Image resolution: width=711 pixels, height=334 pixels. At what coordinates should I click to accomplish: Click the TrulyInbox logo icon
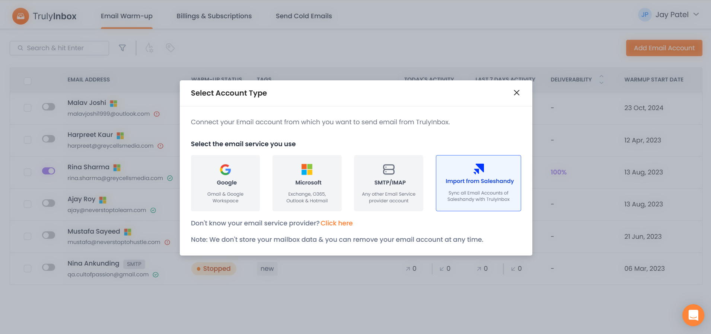[20, 16]
